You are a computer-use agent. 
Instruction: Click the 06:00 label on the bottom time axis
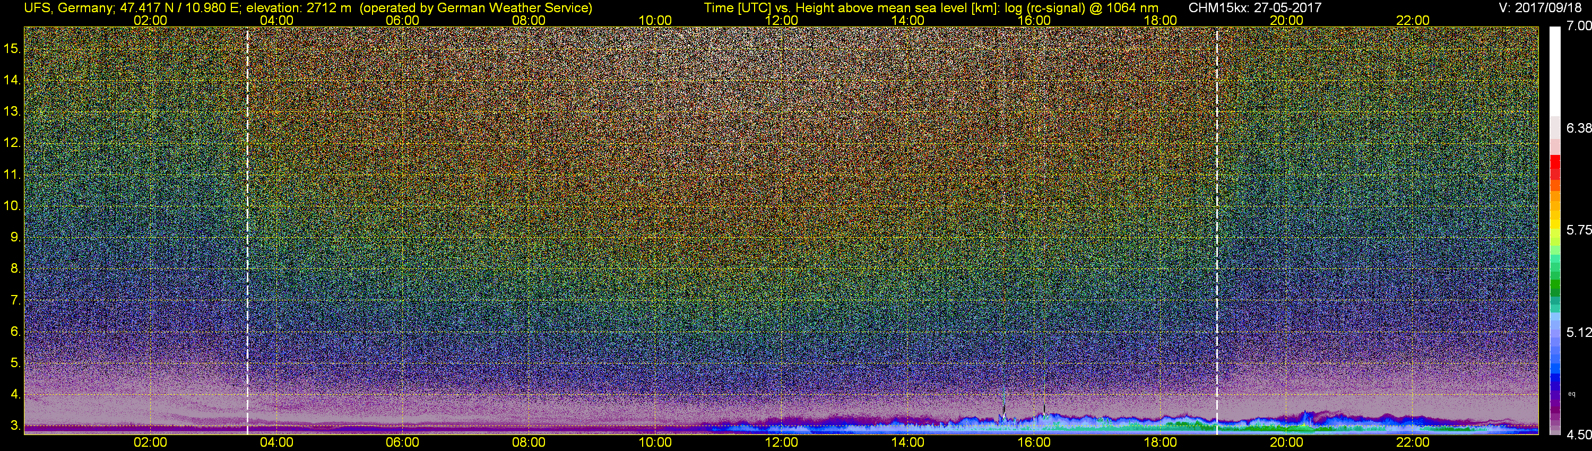tap(402, 443)
